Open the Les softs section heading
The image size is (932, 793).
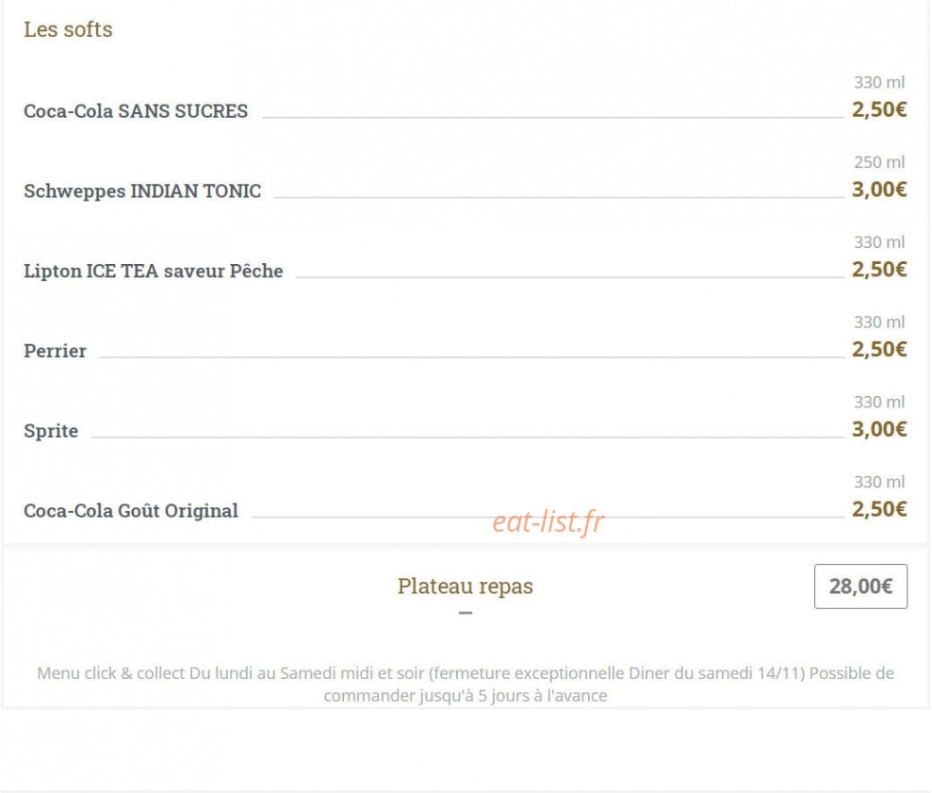[68, 29]
